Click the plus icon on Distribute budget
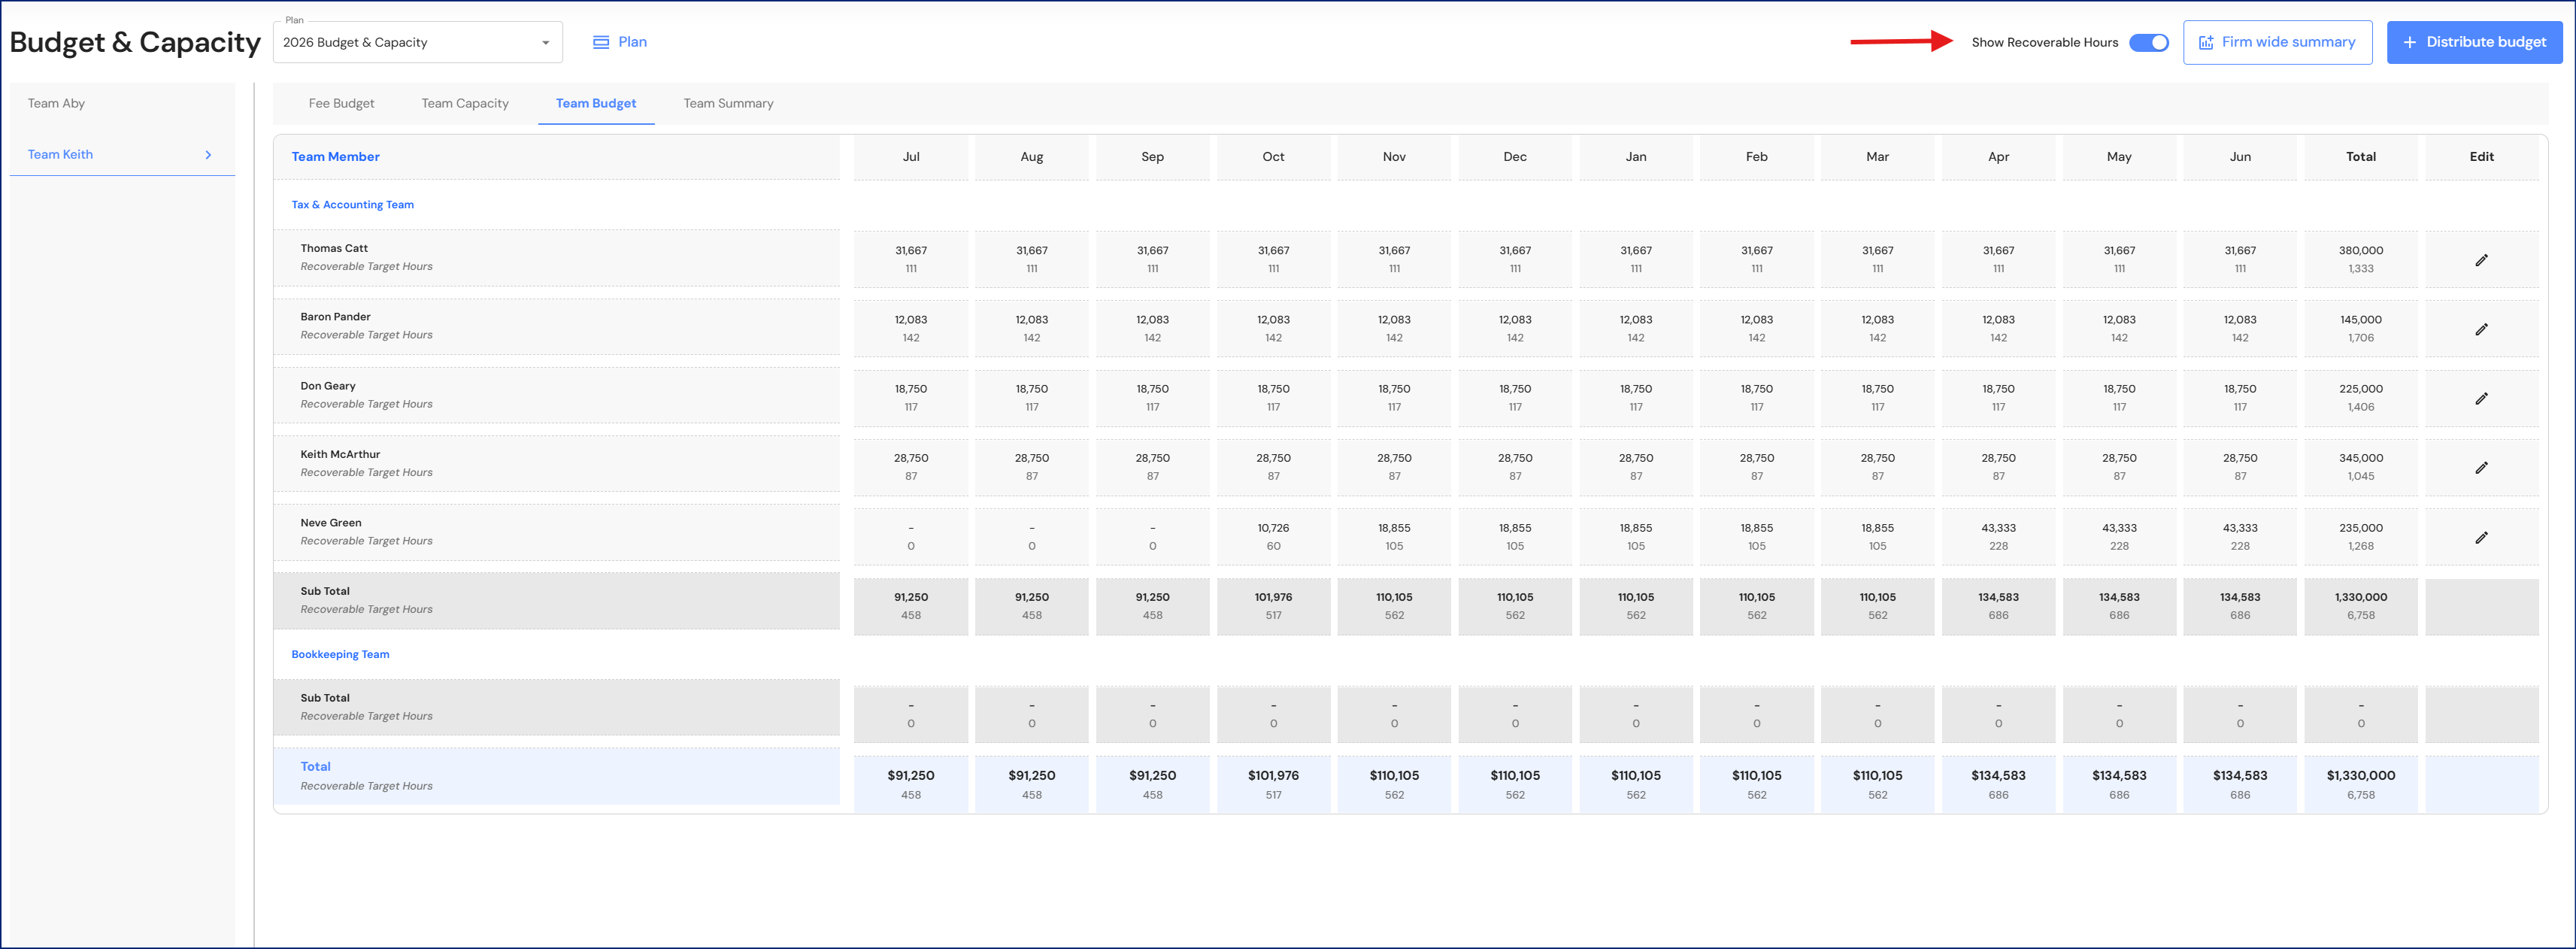 point(2409,42)
